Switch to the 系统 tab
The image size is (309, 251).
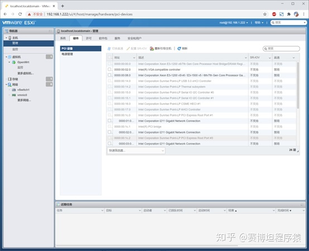click(x=63, y=38)
